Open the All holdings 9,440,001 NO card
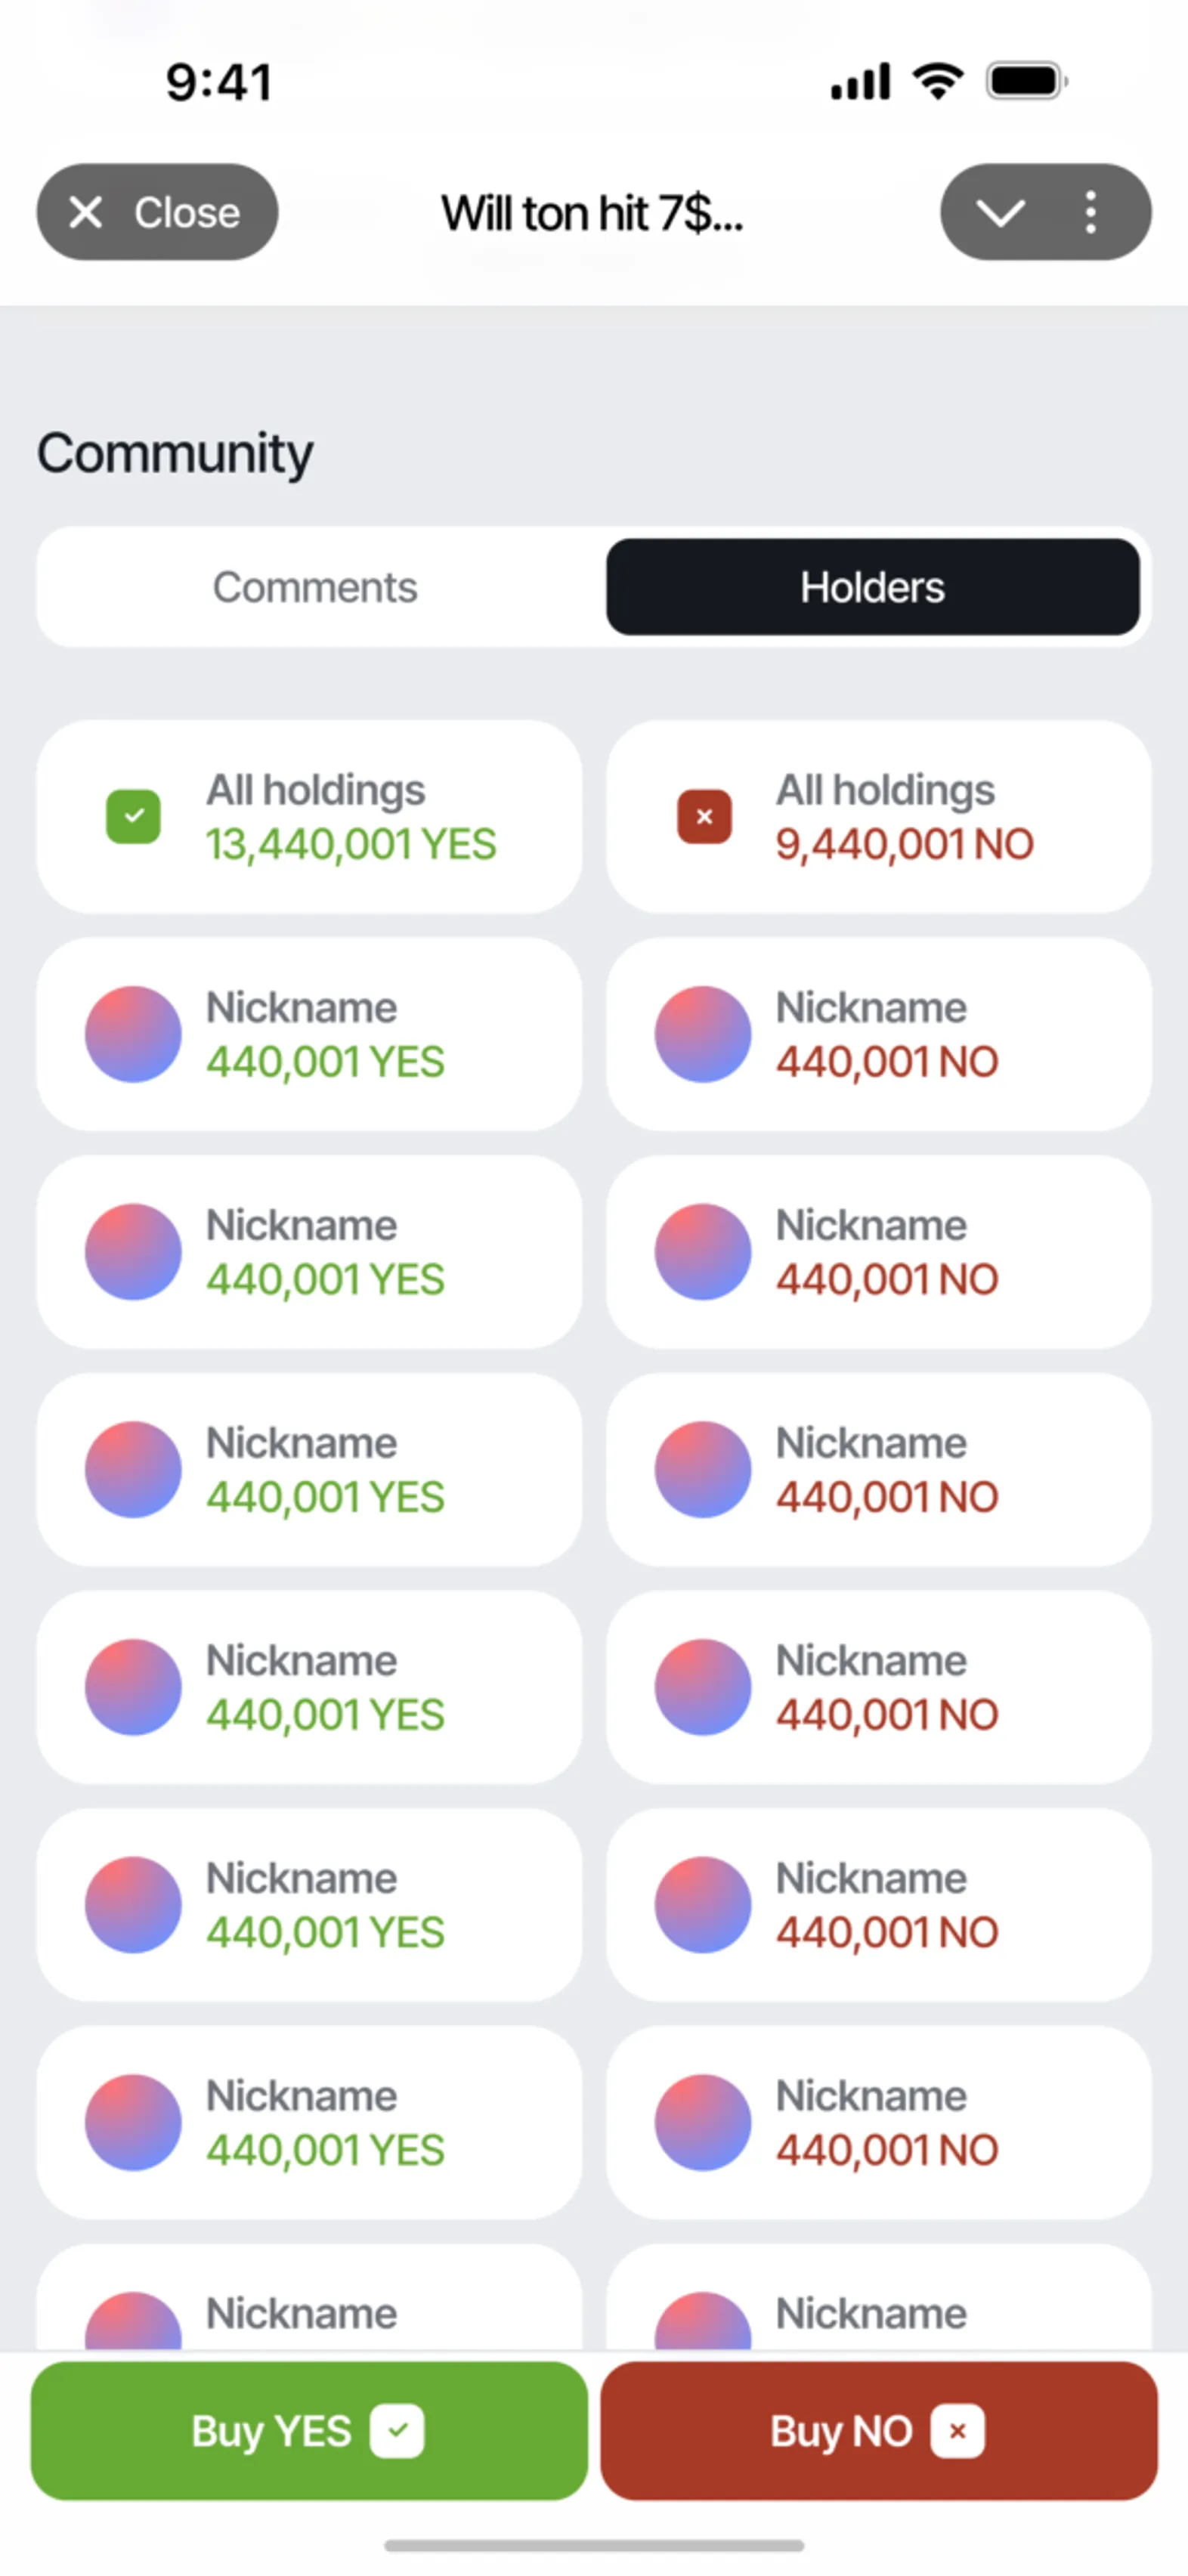1188x2576 pixels. point(879,816)
